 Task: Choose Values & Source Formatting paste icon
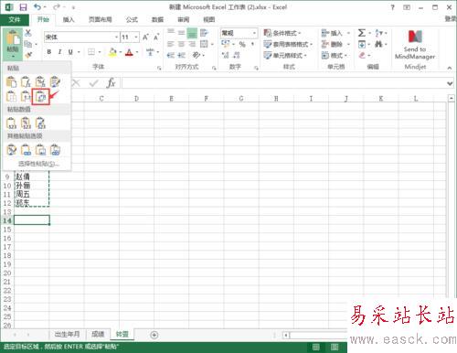pyautogui.click(x=40, y=123)
